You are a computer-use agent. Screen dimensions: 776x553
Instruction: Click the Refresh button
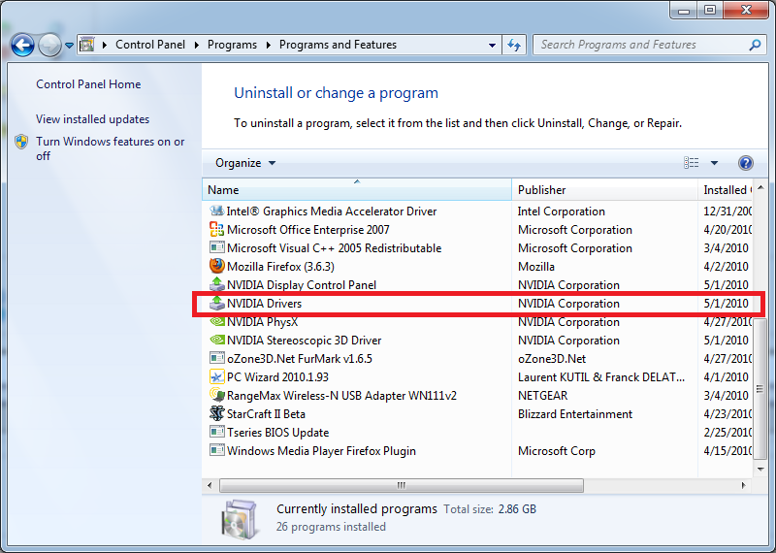(x=514, y=45)
